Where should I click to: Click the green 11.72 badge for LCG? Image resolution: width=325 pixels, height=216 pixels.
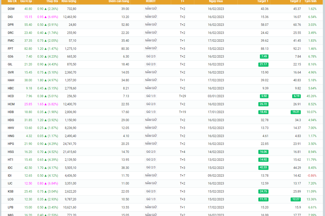(264, 199)
